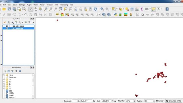Open the Edit menu
The width and height of the screenshot is (183, 103).
pyautogui.click(x=5, y=5)
